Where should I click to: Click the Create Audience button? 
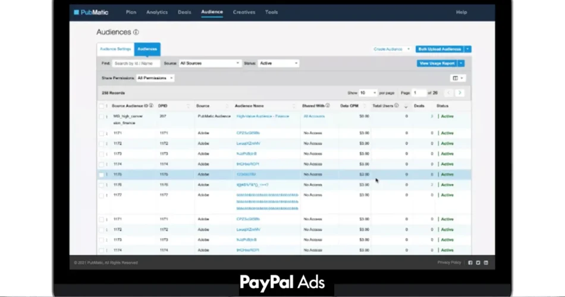(x=388, y=49)
